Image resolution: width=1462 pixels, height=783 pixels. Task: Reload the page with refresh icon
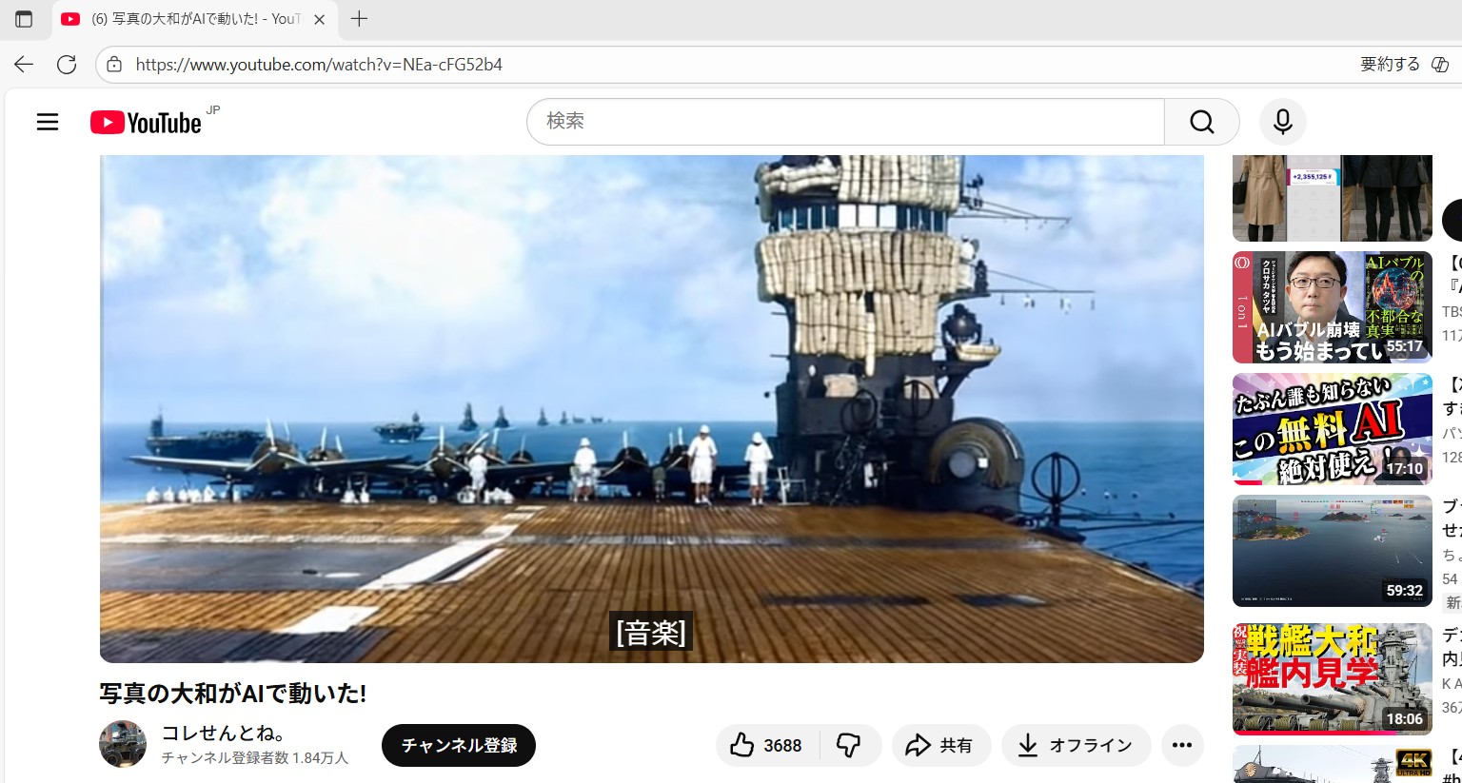click(67, 65)
